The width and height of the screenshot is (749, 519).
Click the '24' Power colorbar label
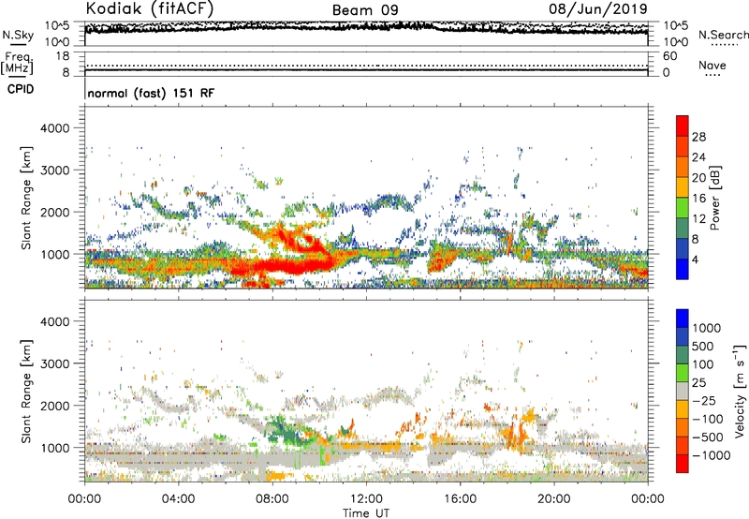[698, 157]
